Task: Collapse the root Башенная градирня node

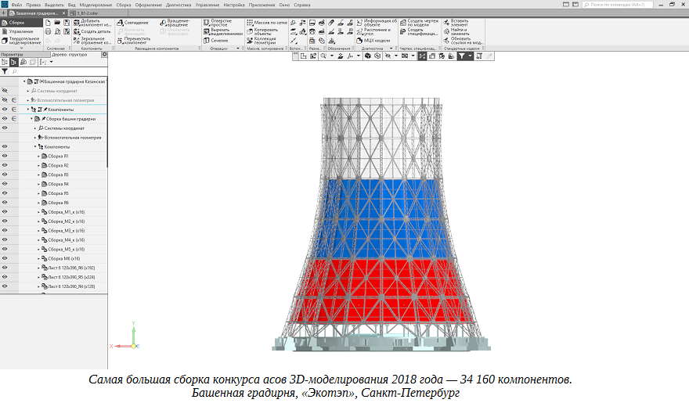Action: [24, 81]
